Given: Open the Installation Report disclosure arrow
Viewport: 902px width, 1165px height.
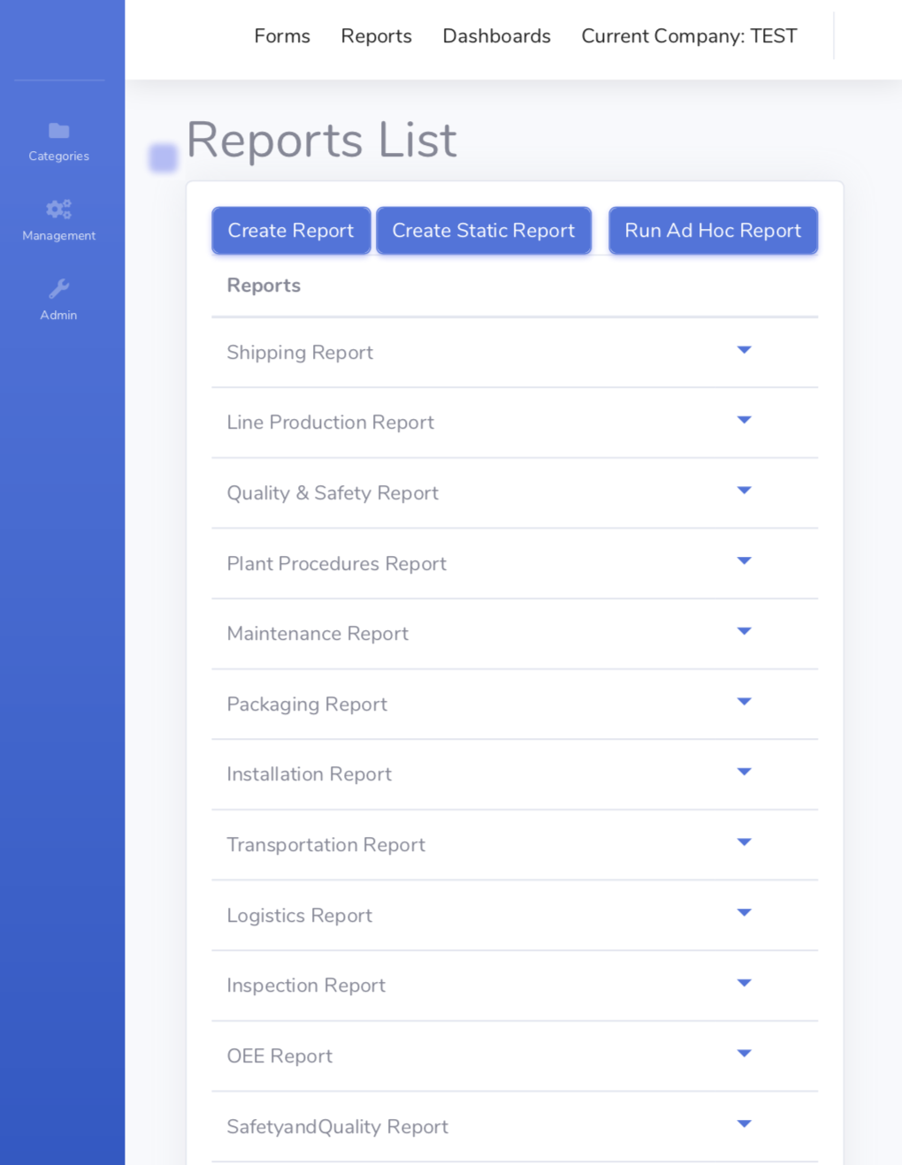Looking at the screenshot, I should point(745,772).
